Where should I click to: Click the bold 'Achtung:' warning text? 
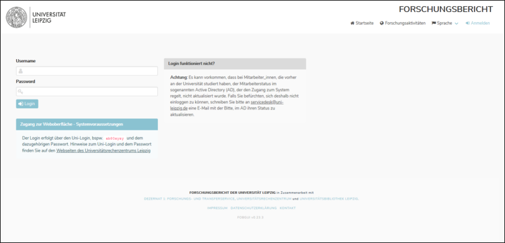[x=179, y=77]
